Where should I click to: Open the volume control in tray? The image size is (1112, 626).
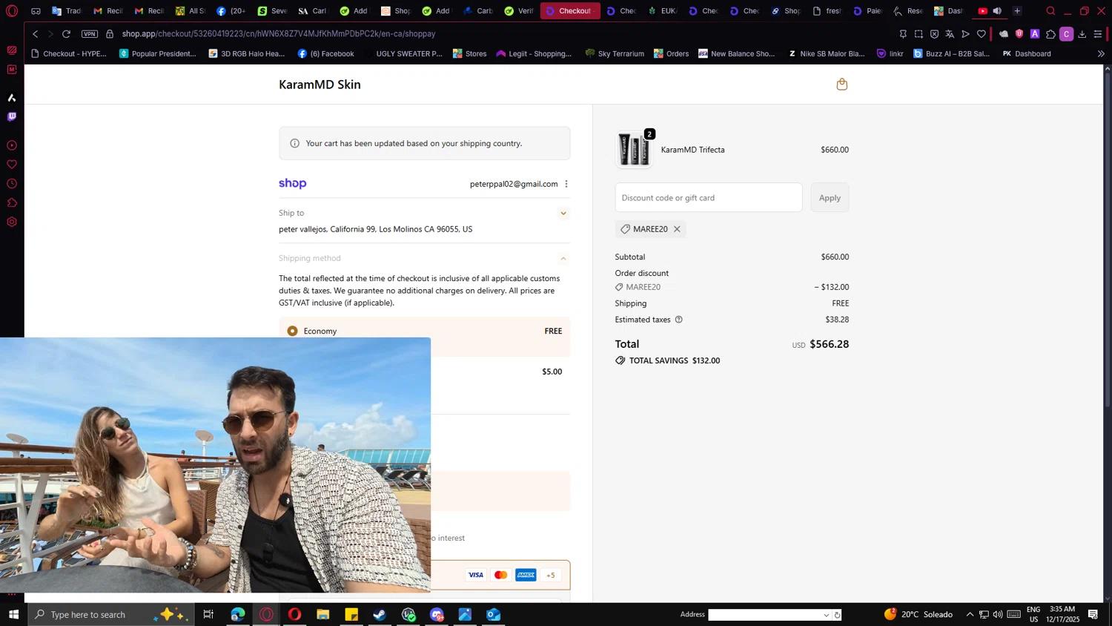point(998,614)
